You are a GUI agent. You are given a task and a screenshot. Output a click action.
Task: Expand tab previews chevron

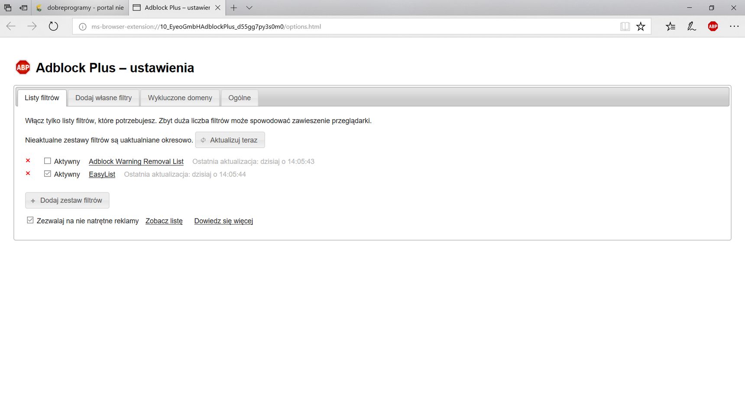(249, 8)
